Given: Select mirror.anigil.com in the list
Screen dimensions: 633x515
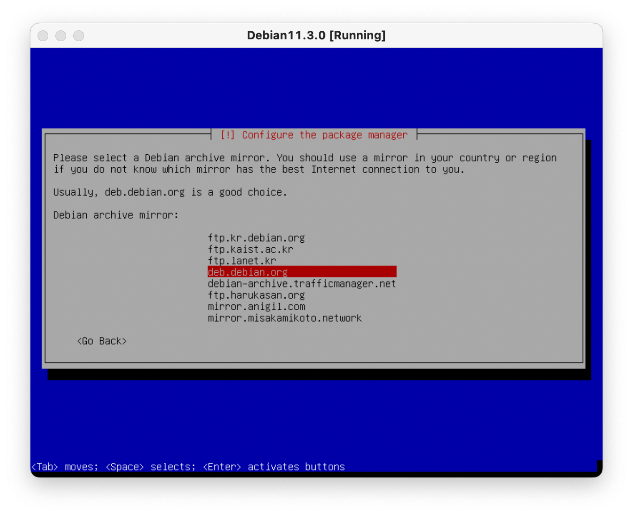Looking at the screenshot, I should (x=257, y=307).
